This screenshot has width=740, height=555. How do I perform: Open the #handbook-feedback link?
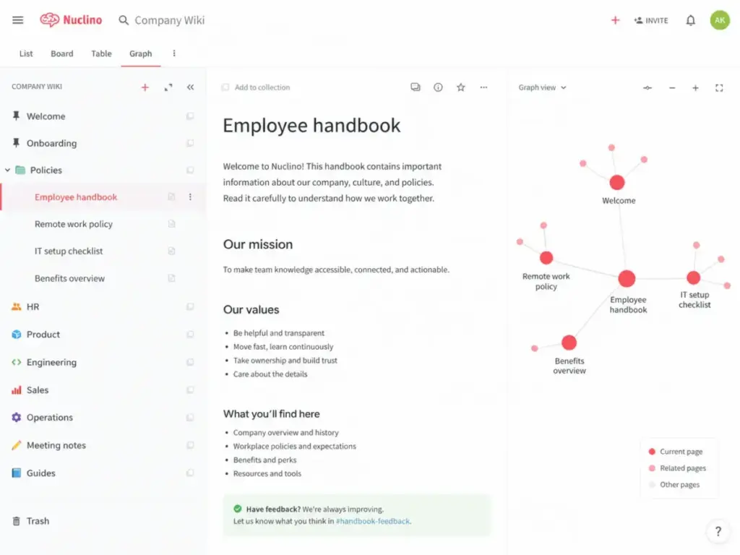[x=373, y=521]
